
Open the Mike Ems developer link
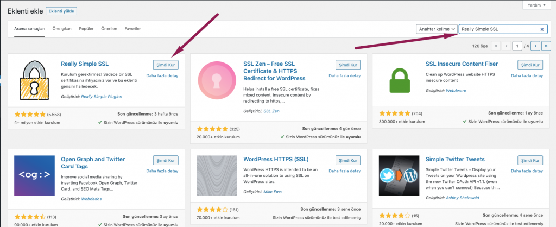(273, 192)
